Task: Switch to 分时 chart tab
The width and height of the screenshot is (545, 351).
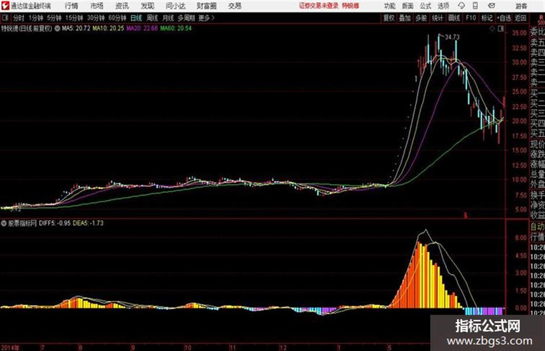Action: 19,18
